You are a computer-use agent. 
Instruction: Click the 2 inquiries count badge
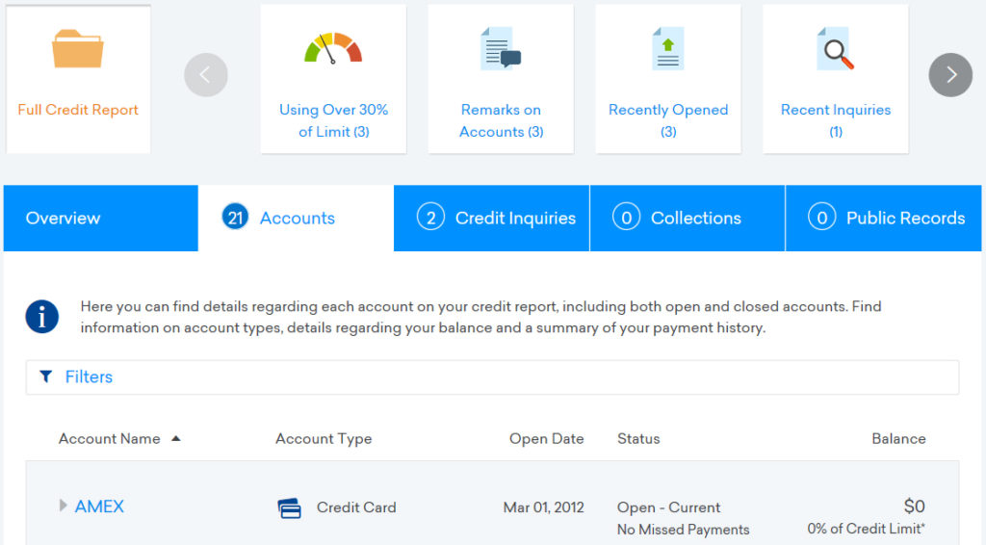pos(430,218)
